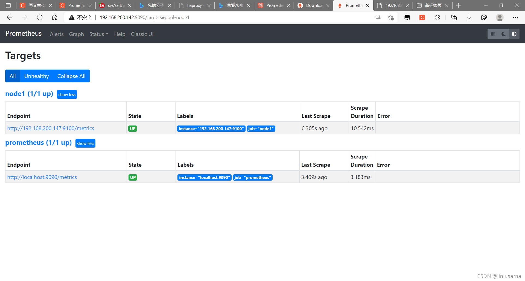Viewport: 525px width, 281px height.
Task: Click the not-secure warning icon
Action: tap(72, 17)
